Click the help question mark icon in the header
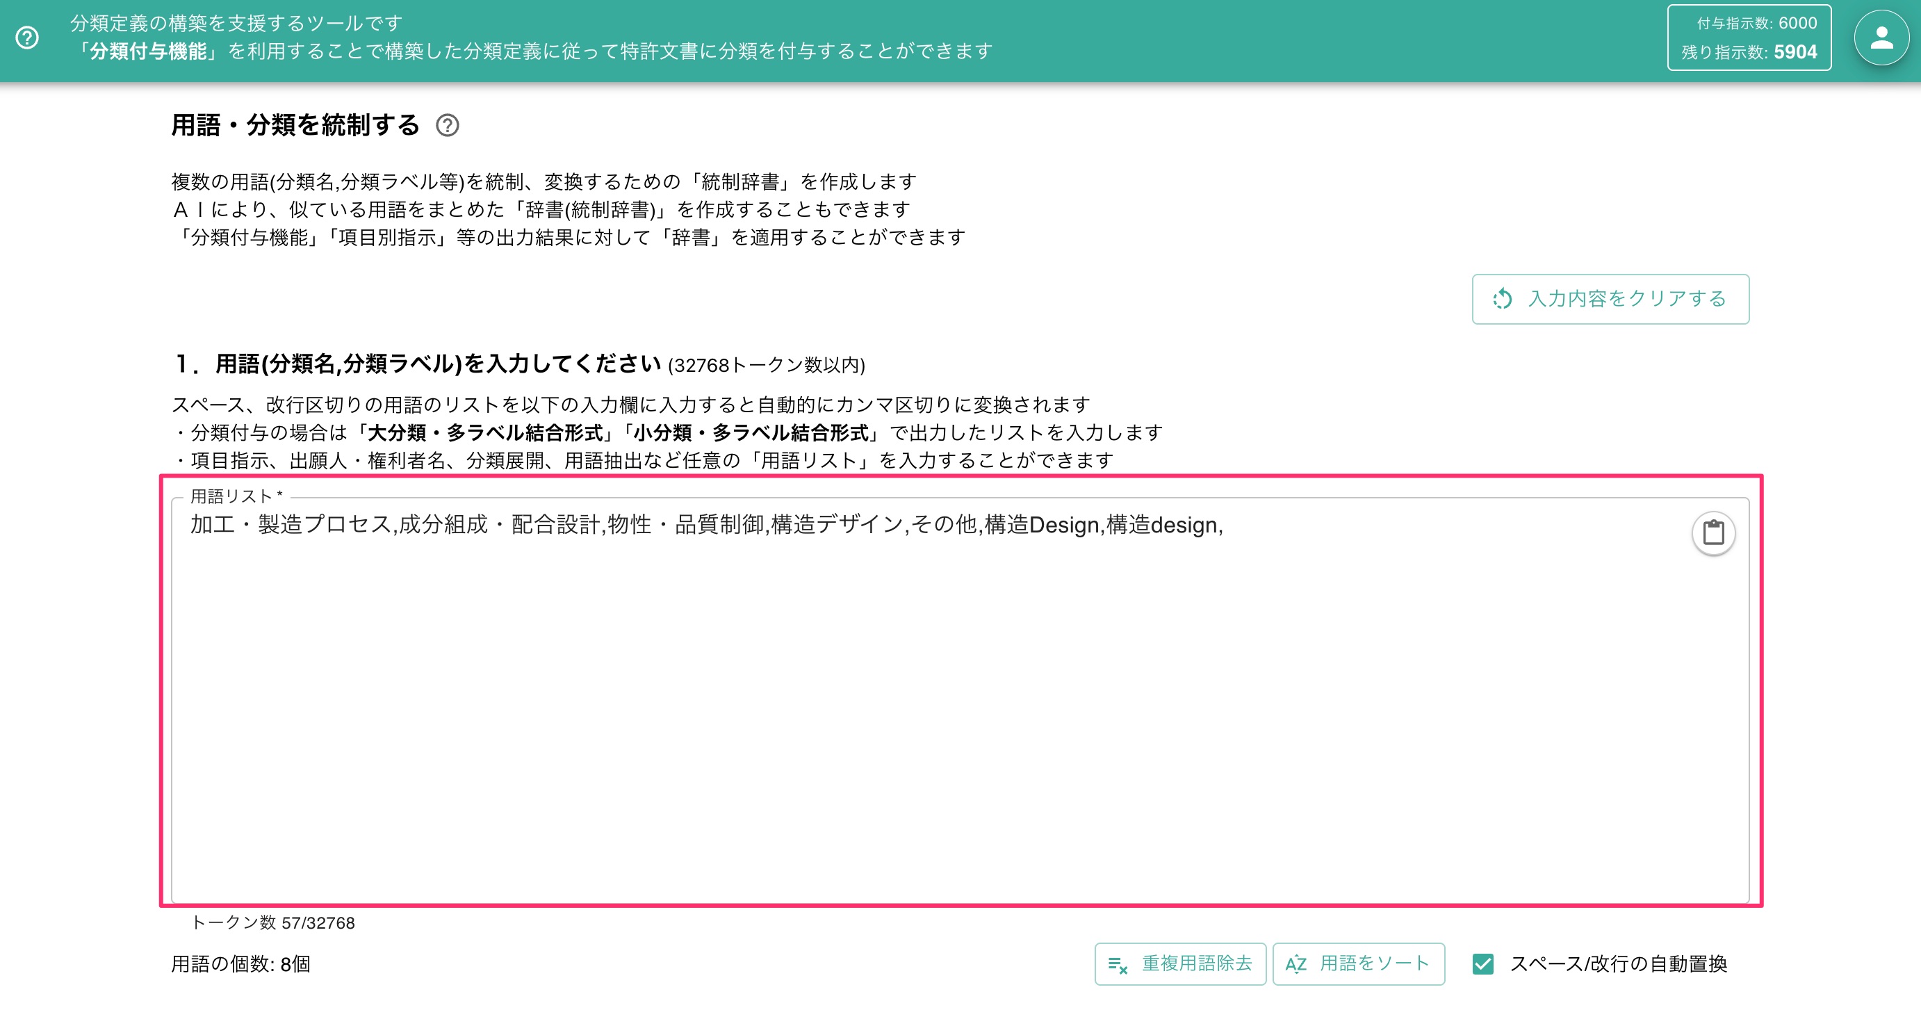The image size is (1921, 1026). coord(28,38)
